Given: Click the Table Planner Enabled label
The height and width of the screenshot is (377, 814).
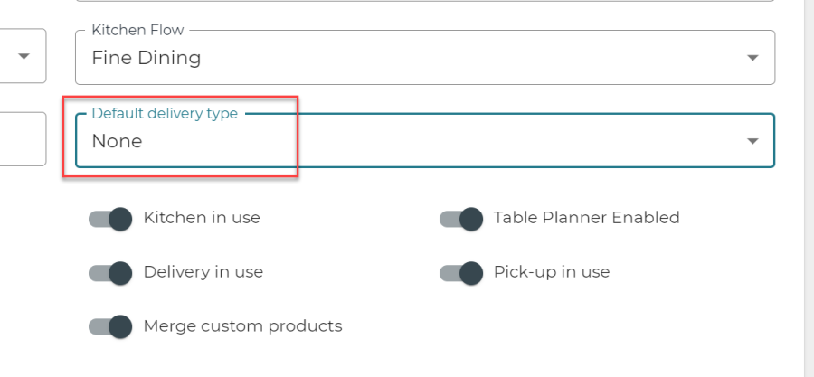Looking at the screenshot, I should point(586,218).
